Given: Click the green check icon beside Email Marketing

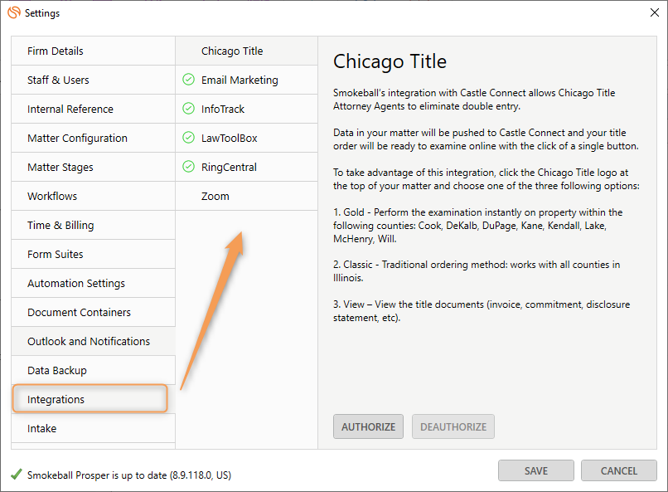Looking at the screenshot, I should pyautogui.click(x=188, y=80).
